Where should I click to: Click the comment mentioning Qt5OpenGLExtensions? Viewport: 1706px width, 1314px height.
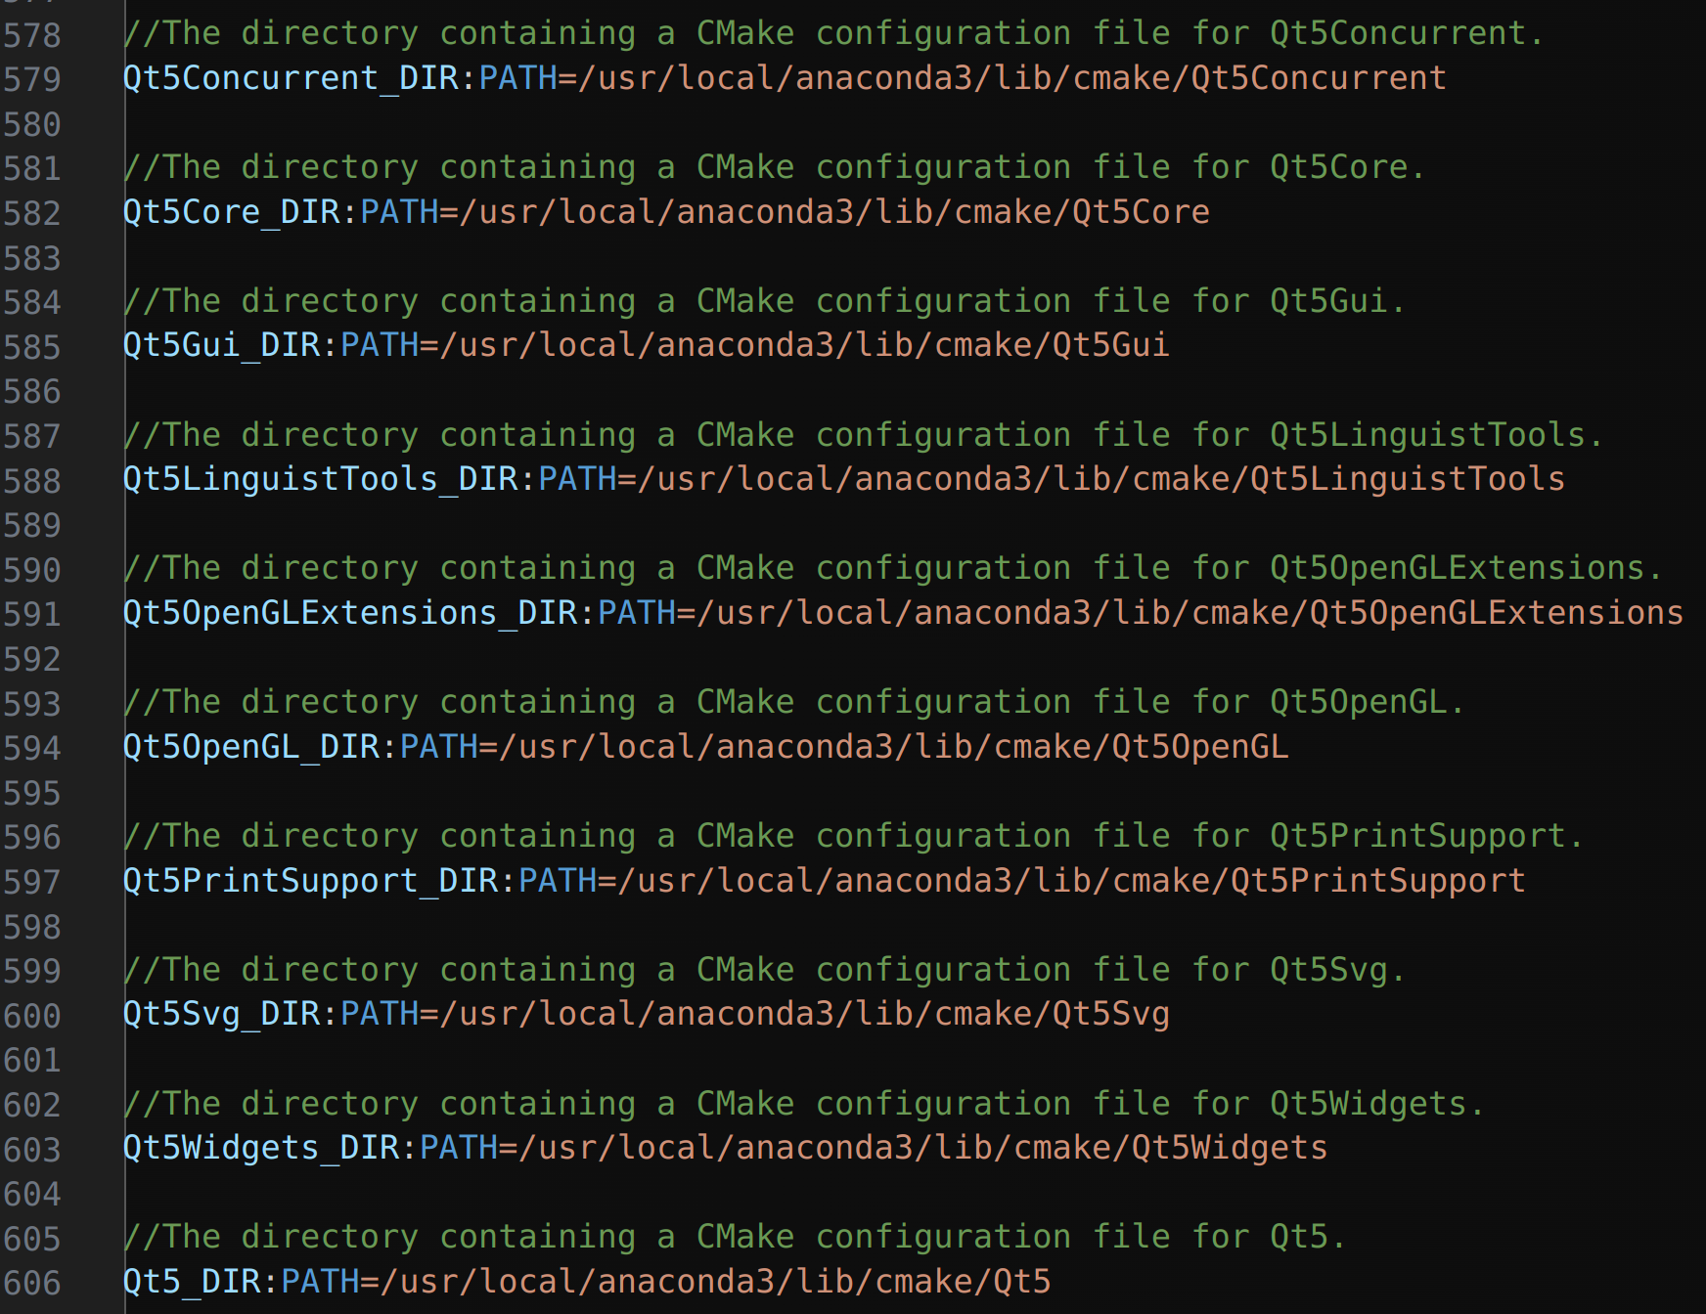click(x=893, y=569)
